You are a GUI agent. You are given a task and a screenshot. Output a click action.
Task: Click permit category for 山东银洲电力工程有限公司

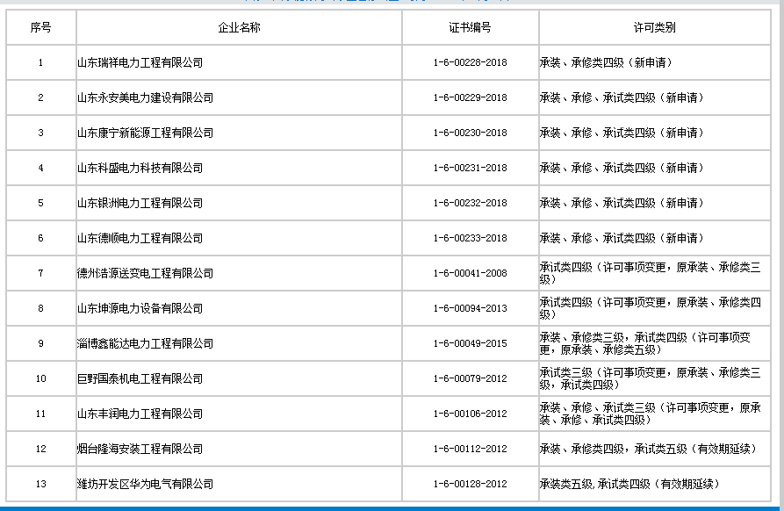622,203
